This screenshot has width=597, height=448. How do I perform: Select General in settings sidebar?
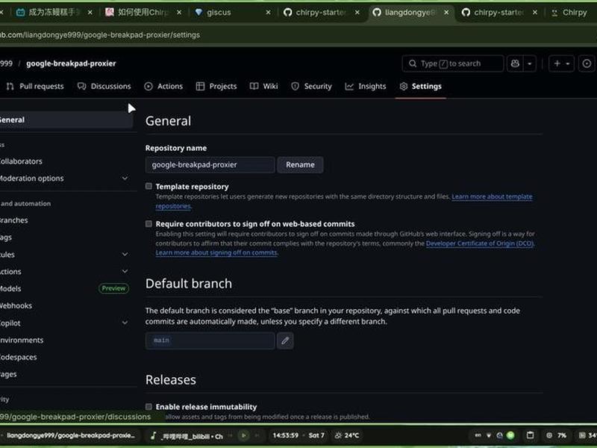point(66,119)
